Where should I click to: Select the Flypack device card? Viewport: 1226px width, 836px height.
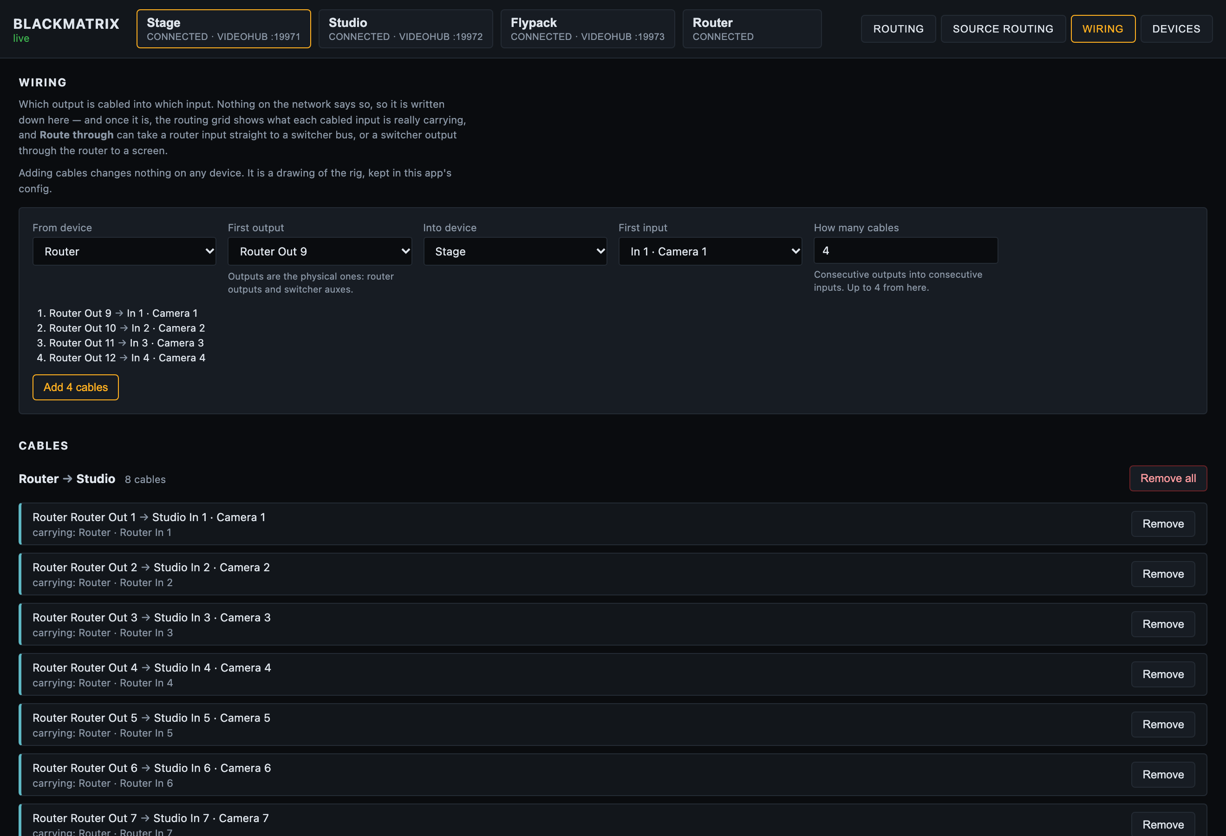[587, 28]
